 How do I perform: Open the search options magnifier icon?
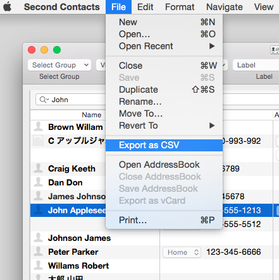44,100
